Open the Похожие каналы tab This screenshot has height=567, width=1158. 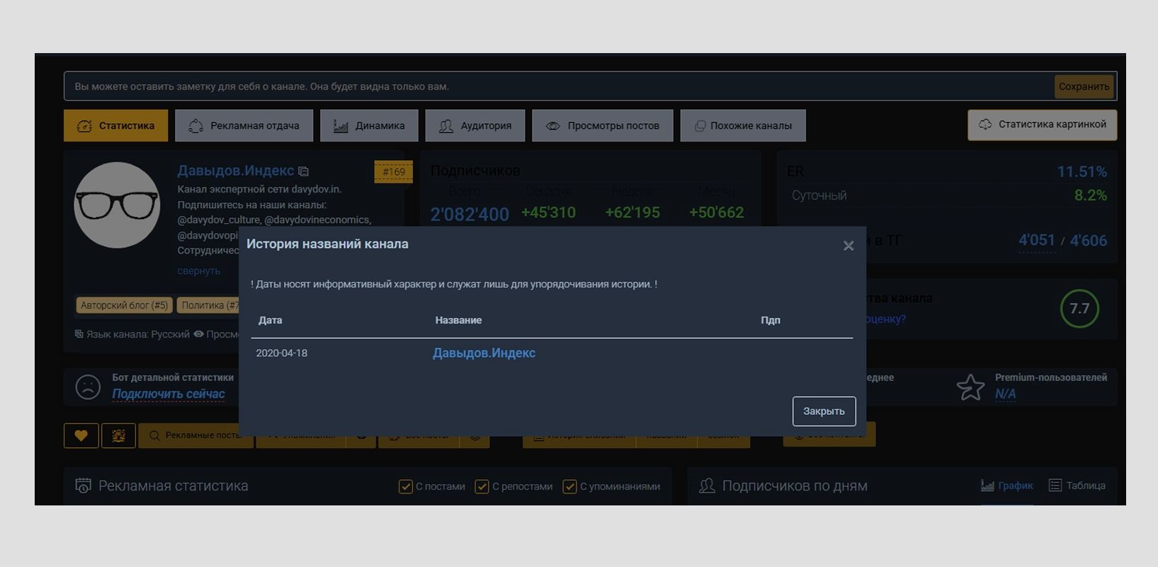[743, 125]
